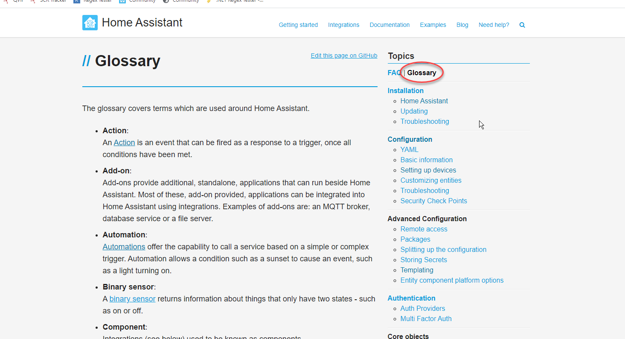
Task: Open Troubleshooting under the Installation section
Action: coord(425,121)
